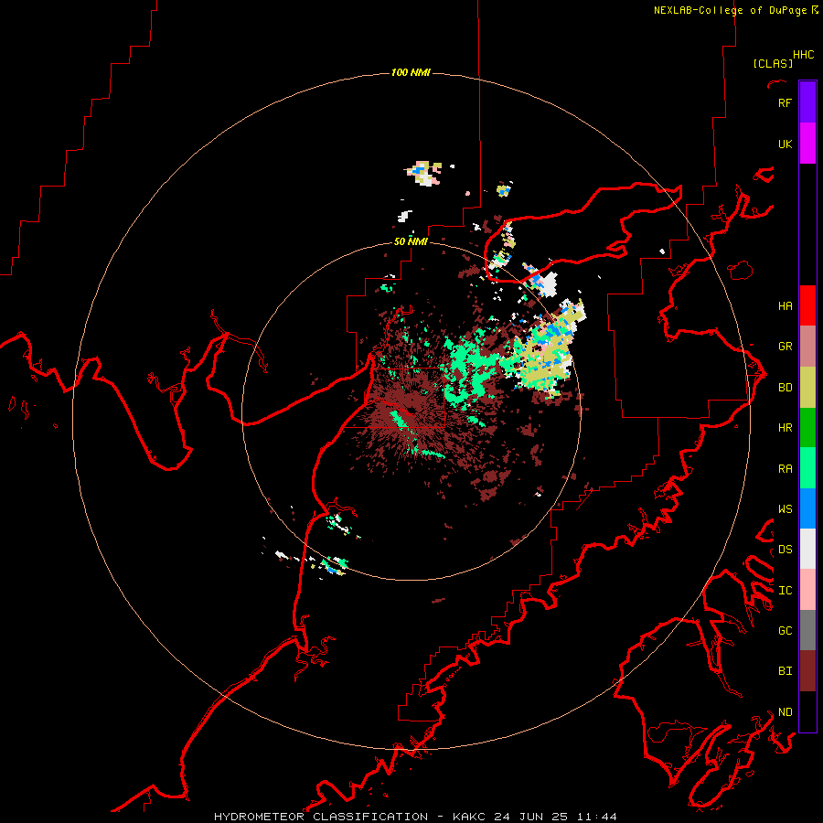Click the RA bright green legend swatch
The image size is (823, 823).
coord(807,468)
